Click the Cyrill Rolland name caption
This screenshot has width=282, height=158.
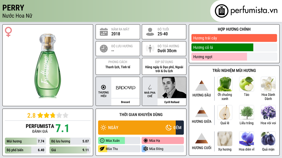point(172,102)
